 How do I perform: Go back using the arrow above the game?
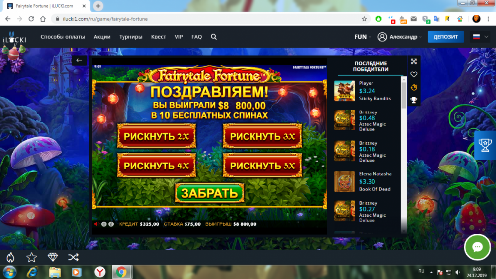pos(79,60)
